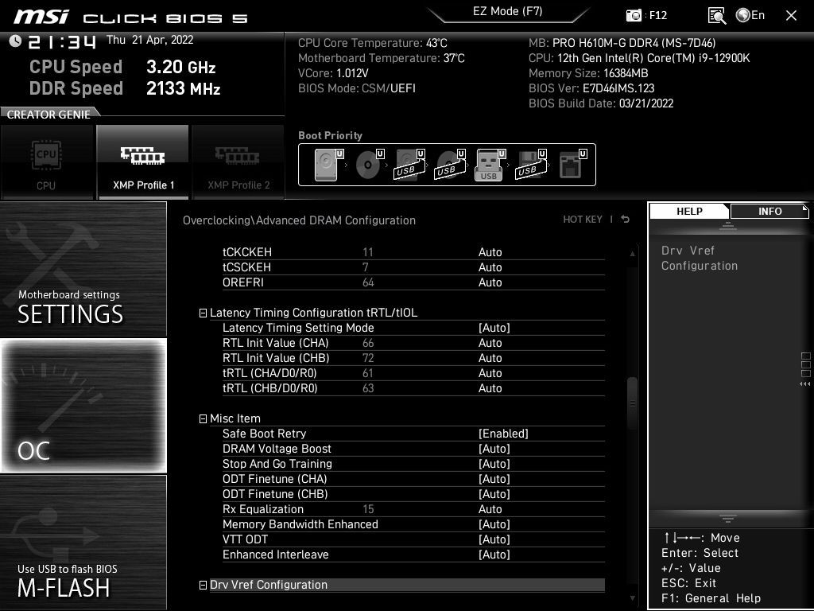Click the back arrow next to HOT KEY

(626, 220)
